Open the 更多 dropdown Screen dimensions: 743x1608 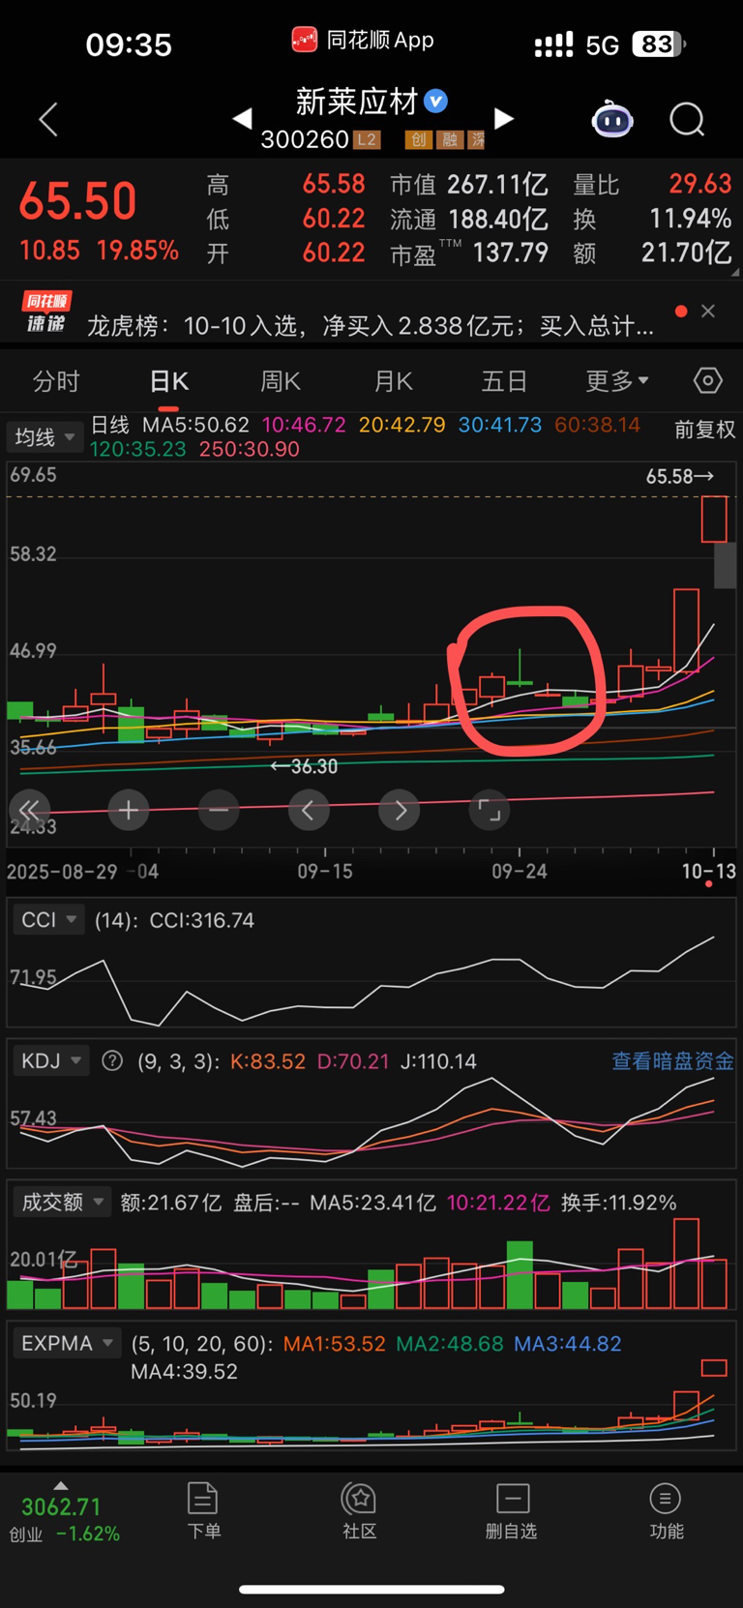617,381
